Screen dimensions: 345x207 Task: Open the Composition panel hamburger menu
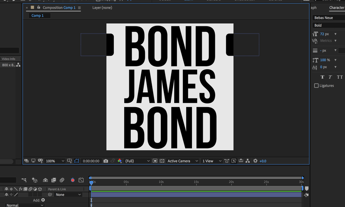pos(79,8)
